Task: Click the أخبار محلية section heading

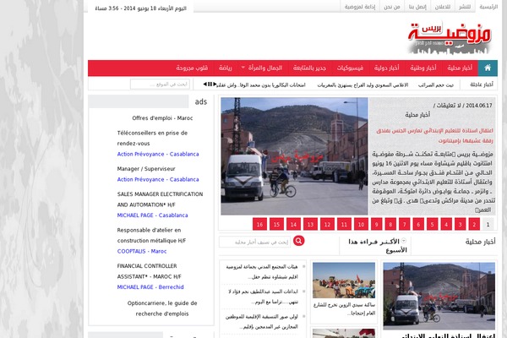Action: pos(480,242)
